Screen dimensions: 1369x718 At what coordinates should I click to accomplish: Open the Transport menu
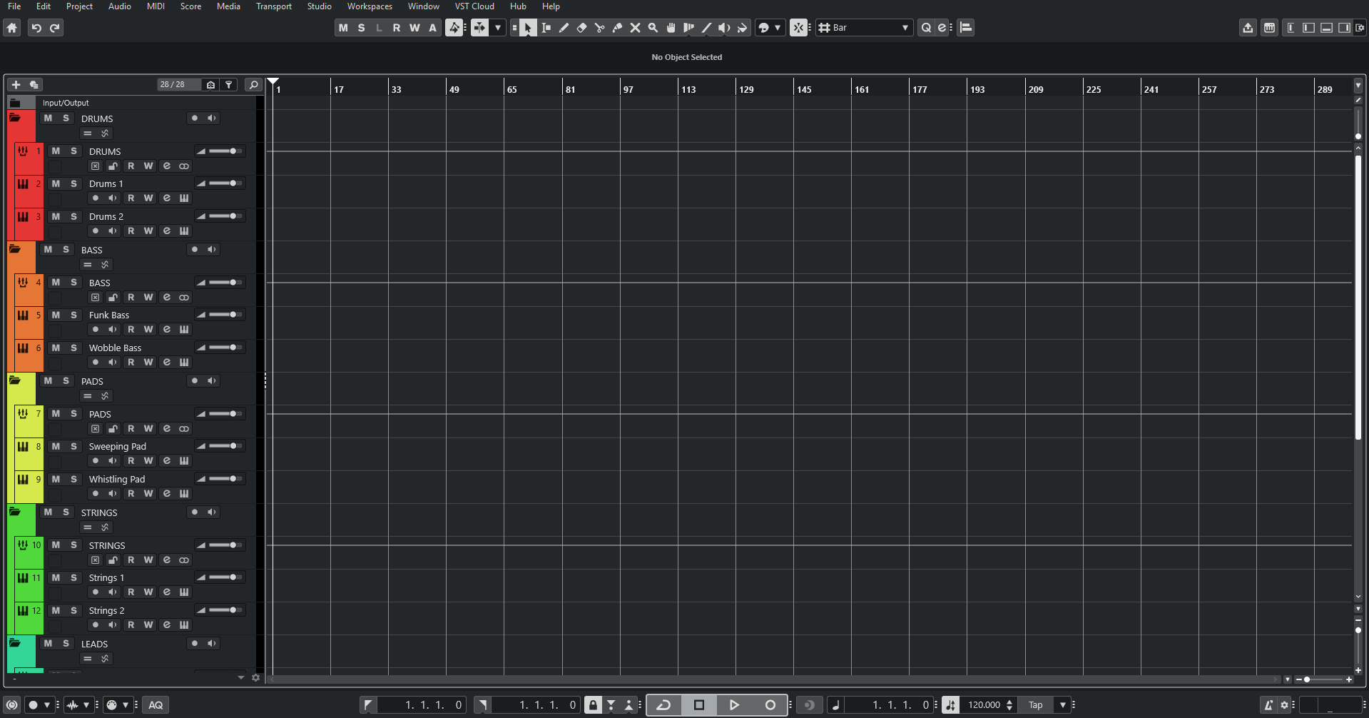pyautogui.click(x=273, y=6)
